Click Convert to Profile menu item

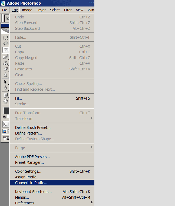[31, 183]
